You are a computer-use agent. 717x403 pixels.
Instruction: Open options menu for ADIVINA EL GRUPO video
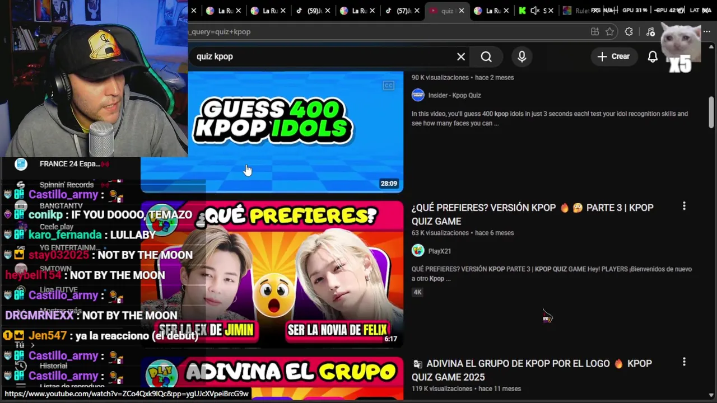(x=684, y=362)
